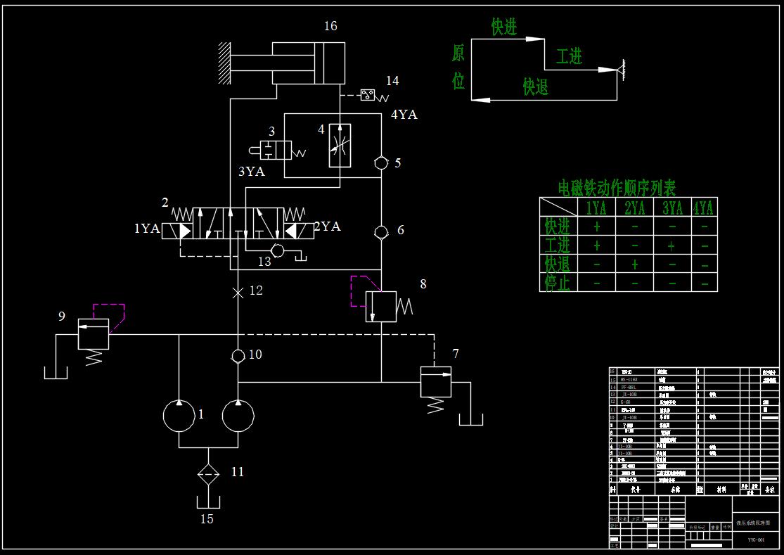Select the 工进 label in the cycle diagram

point(569,56)
